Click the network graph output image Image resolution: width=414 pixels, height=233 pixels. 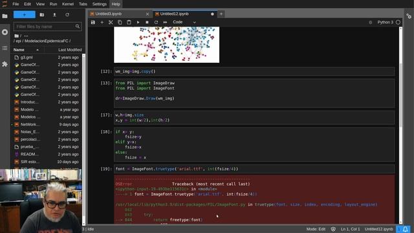tap(166, 45)
